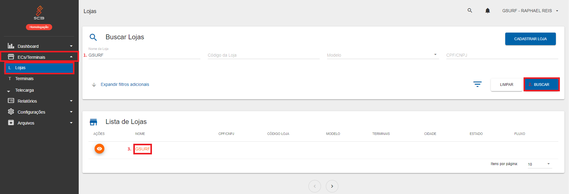Click the Dashboard bar chart icon
The width and height of the screenshot is (569, 194).
11,46
